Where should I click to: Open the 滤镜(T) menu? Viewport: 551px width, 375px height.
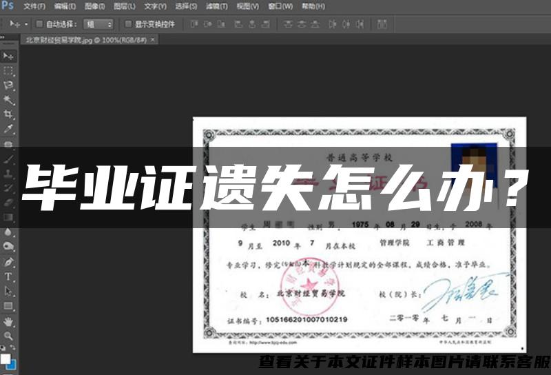[x=217, y=6]
